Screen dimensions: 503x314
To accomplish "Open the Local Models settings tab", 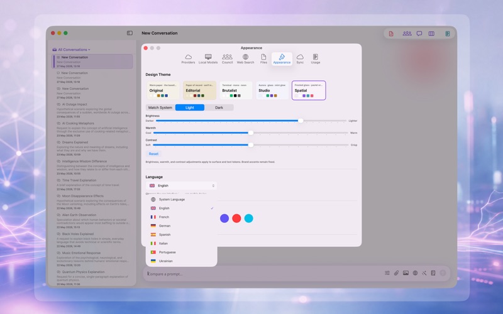I will (x=208, y=59).
